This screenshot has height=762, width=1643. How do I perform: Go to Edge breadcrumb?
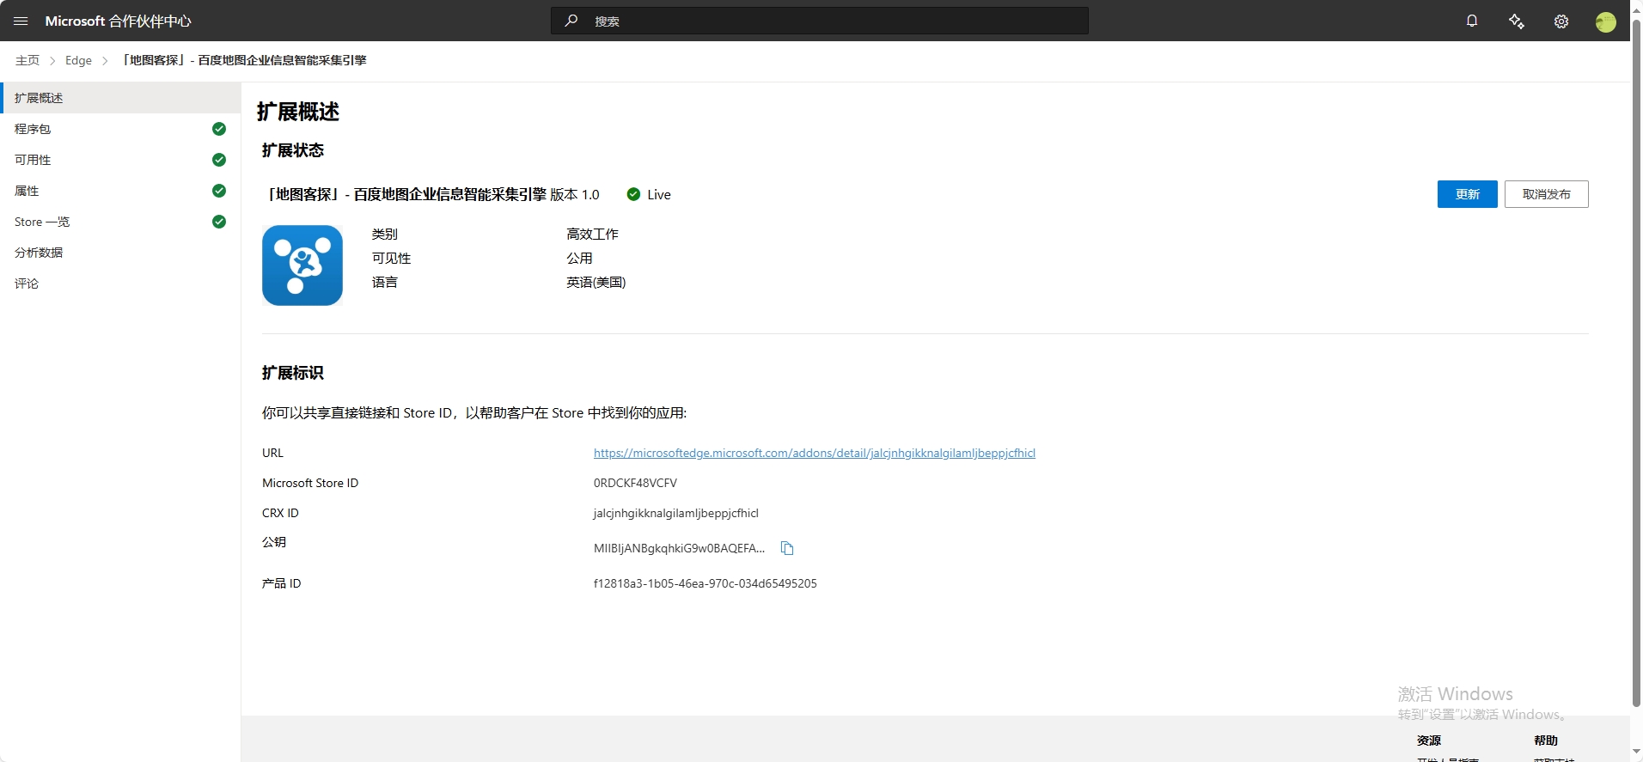(x=78, y=60)
